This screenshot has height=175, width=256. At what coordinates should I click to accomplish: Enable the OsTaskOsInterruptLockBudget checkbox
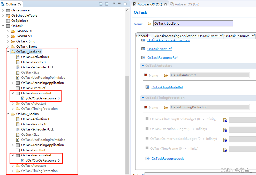pos(147,138)
